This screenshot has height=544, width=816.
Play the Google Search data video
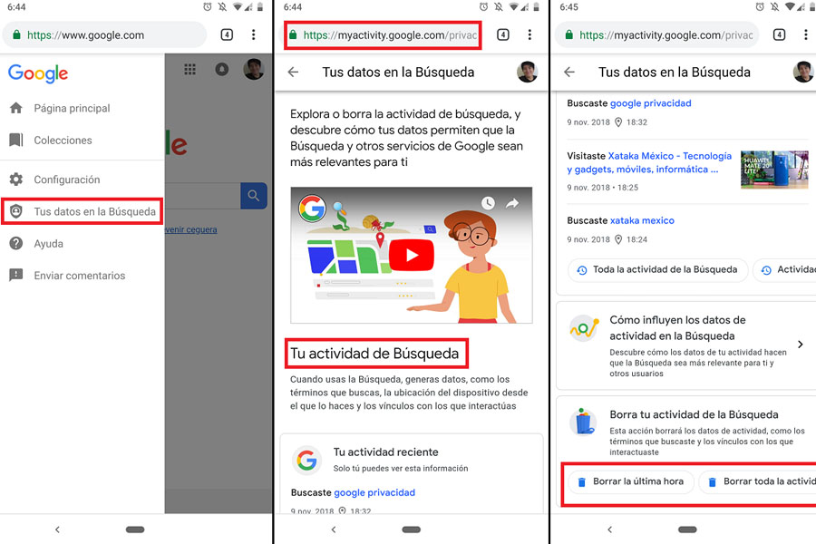[x=412, y=255]
